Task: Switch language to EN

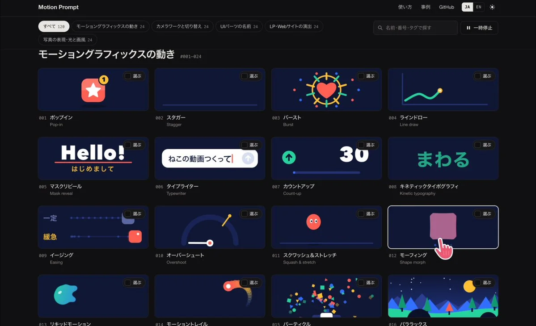Action: point(479,7)
